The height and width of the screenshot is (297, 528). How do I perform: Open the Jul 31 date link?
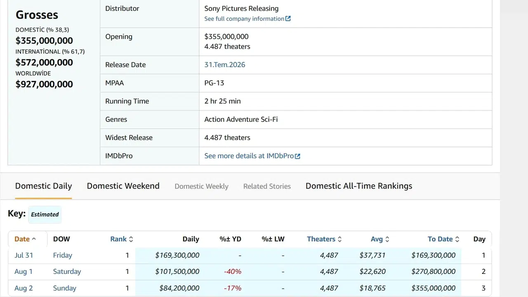pyautogui.click(x=24, y=255)
